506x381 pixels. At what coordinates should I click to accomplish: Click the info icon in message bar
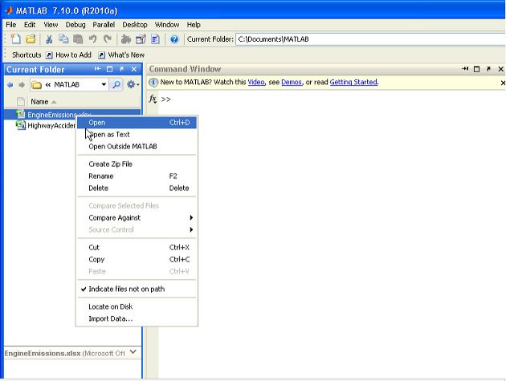(153, 83)
